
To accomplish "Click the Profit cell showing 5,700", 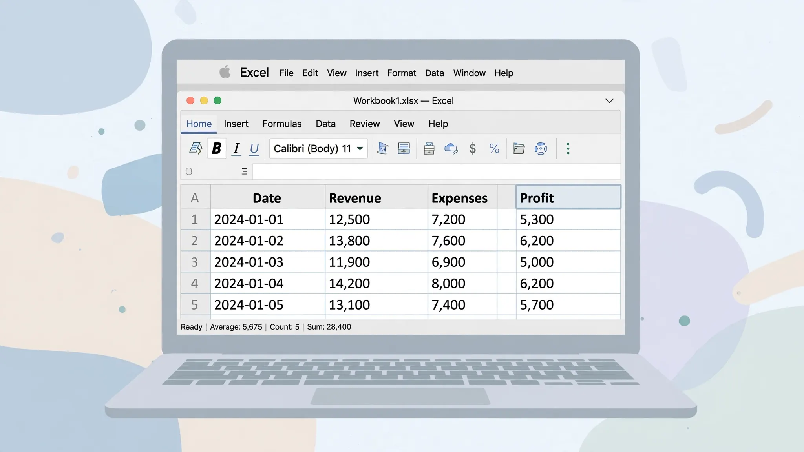I will pyautogui.click(x=568, y=304).
